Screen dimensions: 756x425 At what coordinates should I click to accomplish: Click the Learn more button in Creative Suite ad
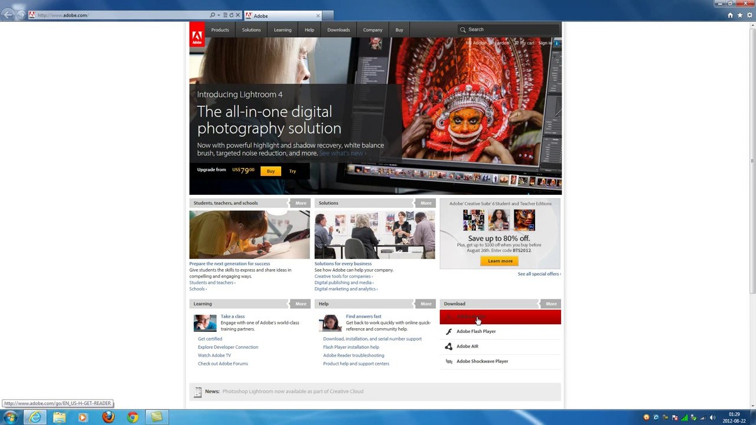coord(500,261)
